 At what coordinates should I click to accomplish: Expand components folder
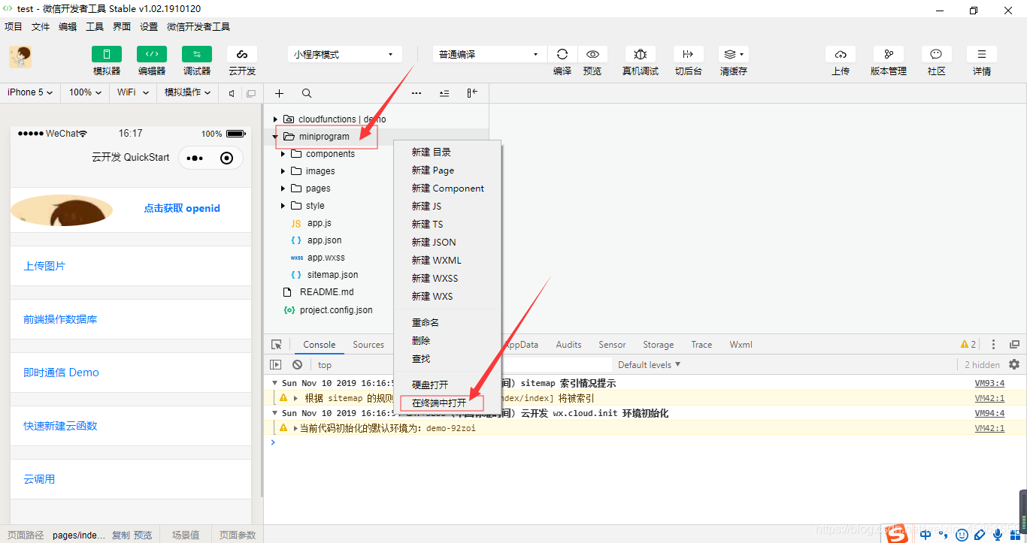283,154
